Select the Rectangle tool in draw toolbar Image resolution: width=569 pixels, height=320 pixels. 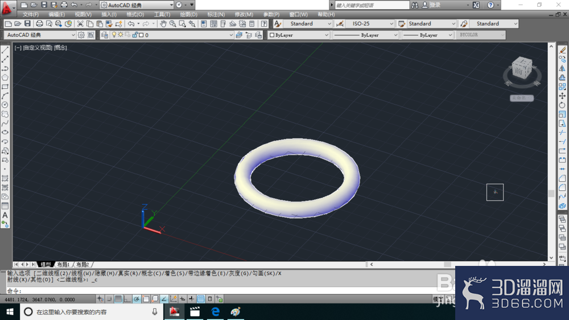click(x=5, y=87)
